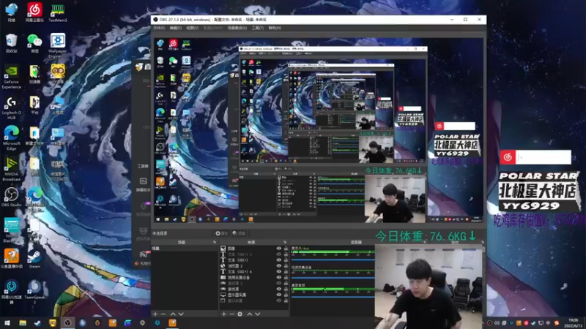This screenshot has width=586, height=329.
Task: Move the scene up with the arrow
Action: [x=173, y=314]
